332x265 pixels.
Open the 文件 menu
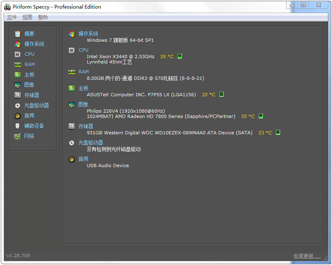coord(12,17)
